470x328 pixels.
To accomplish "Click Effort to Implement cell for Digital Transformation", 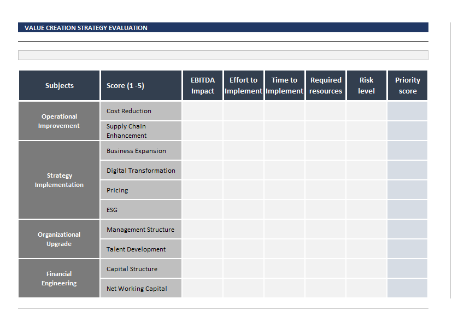I will pos(243,170).
